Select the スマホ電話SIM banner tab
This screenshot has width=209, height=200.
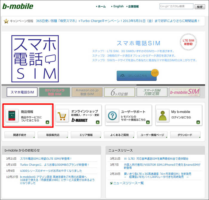pos(22,92)
